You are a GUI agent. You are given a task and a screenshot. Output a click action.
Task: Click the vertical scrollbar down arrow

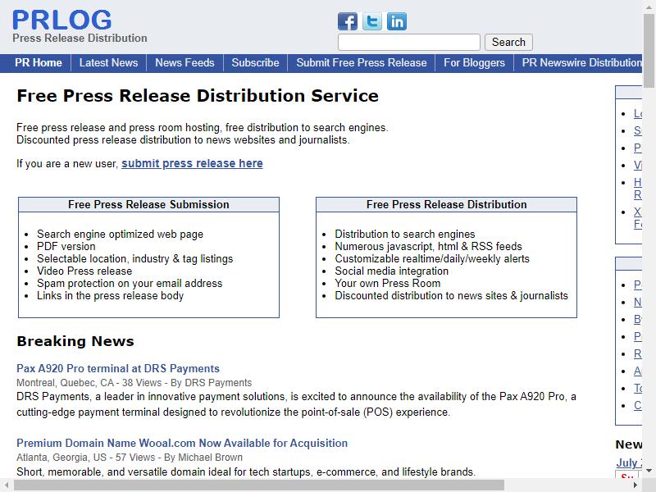(x=649, y=471)
